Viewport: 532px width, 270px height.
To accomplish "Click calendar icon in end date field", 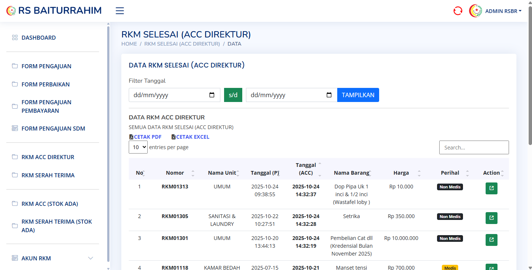I will (x=329, y=95).
